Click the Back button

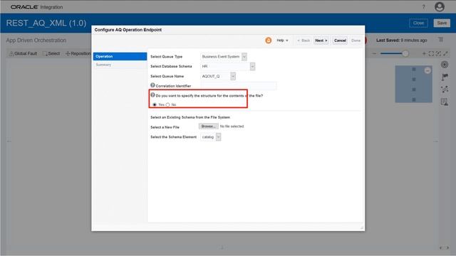pyautogui.click(x=304, y=41)
